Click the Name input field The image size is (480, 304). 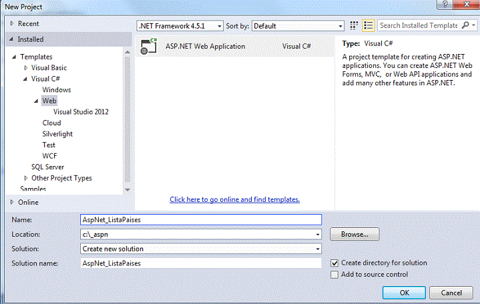[x=201, y=220]
